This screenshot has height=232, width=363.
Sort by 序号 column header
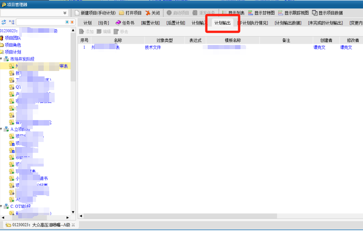point(84,40)
